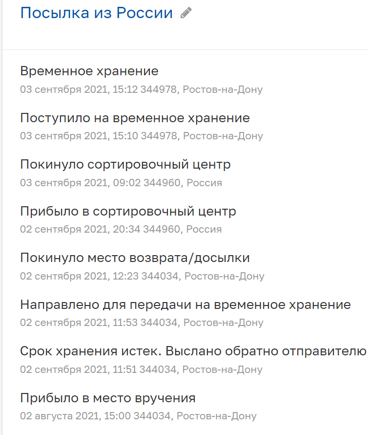The height and width of the screenshot is (435, 368).
Task: Select the timestamp "02 сентября 2021, 12:23"
Action: pos(79,276)
